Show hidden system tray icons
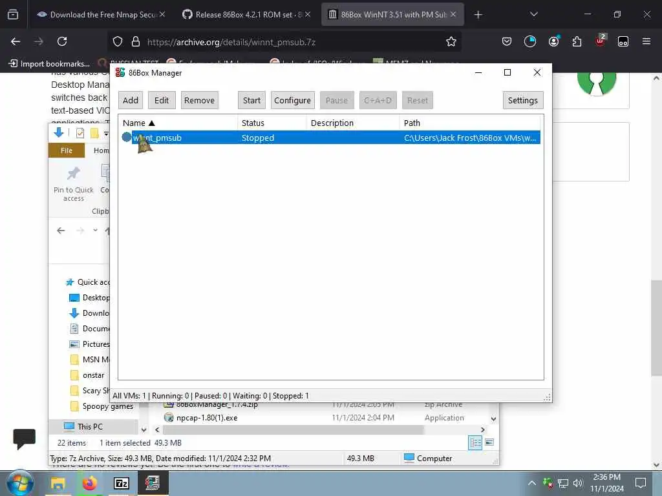662x496 pixels. click(532, 483)
